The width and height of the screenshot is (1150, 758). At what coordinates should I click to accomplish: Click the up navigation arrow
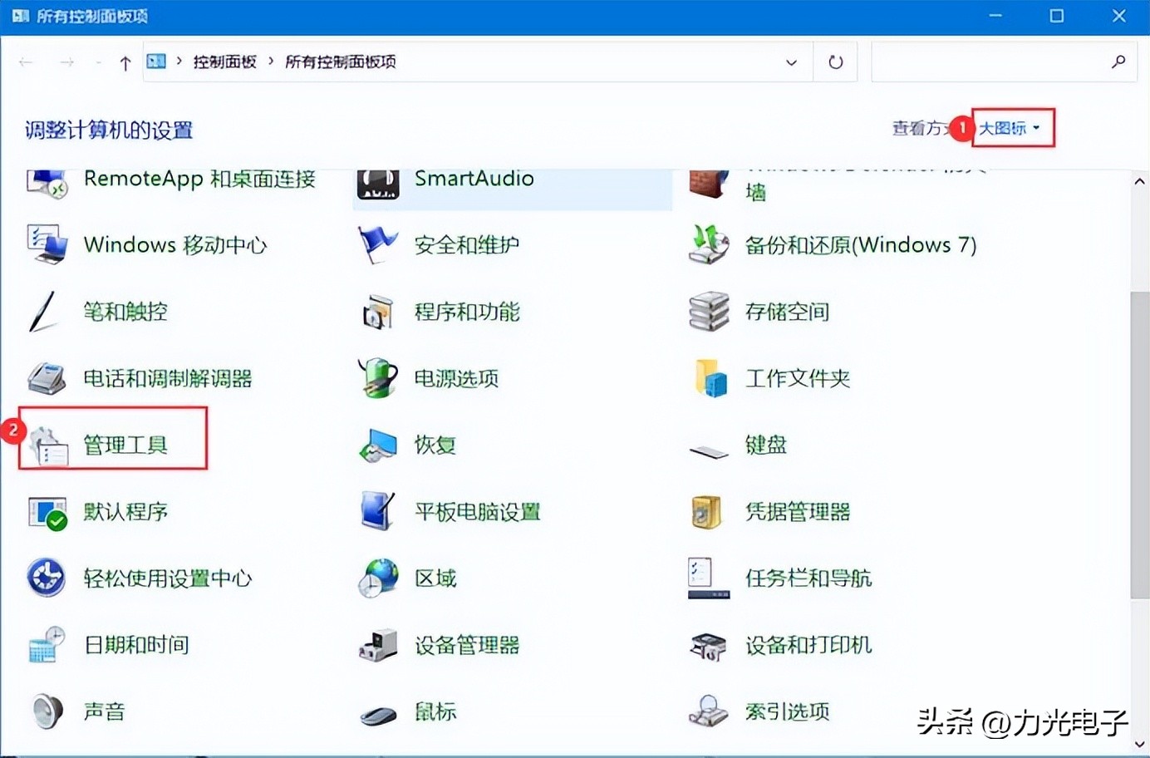(125, 62)
